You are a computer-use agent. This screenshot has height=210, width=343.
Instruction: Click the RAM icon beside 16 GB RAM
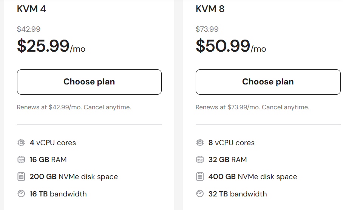click(21, 159)
